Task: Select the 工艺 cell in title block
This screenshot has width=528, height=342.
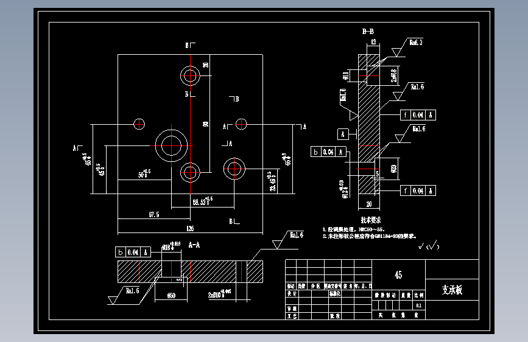Action: pyautogui.click(x=292, y=316)
